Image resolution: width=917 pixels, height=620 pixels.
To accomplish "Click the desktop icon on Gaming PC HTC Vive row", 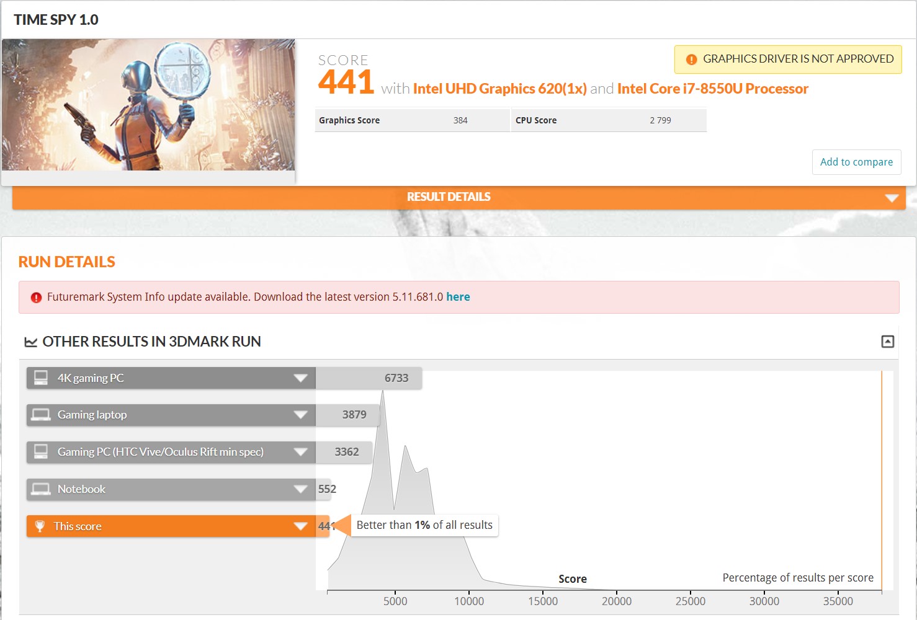I will pos(41,452).
